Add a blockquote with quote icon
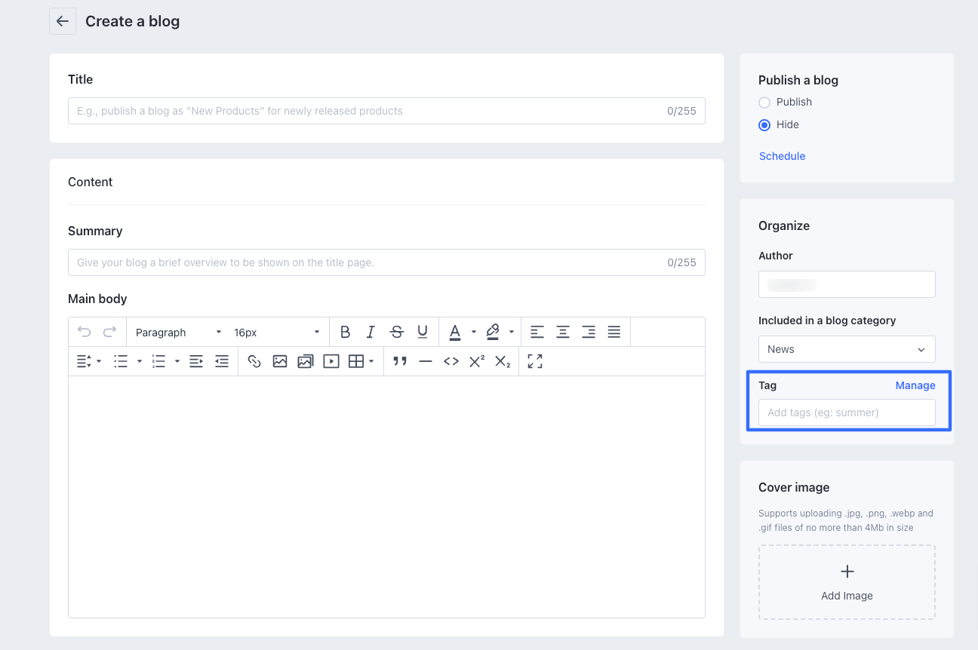 click(x=400, y=362)
